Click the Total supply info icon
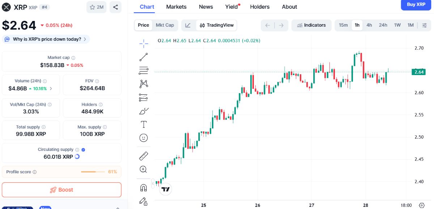Viewport: 434px width, 209px height. [x=44, y=127]
